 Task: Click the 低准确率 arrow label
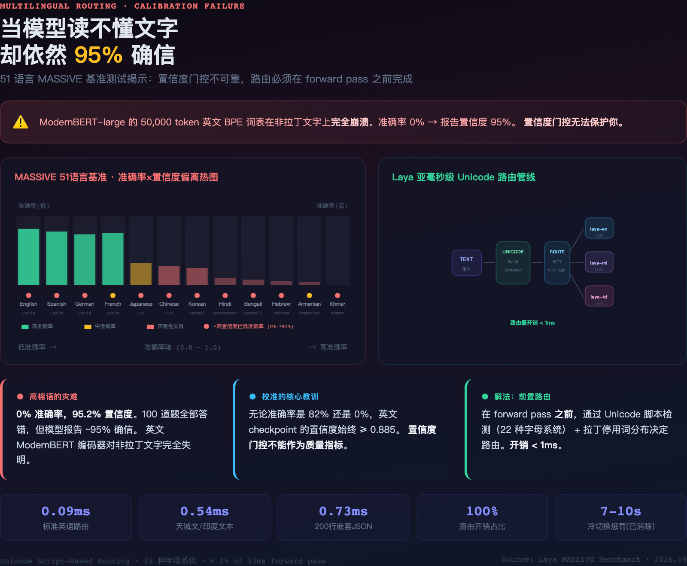pyautogui.click(x=37, y=347)
